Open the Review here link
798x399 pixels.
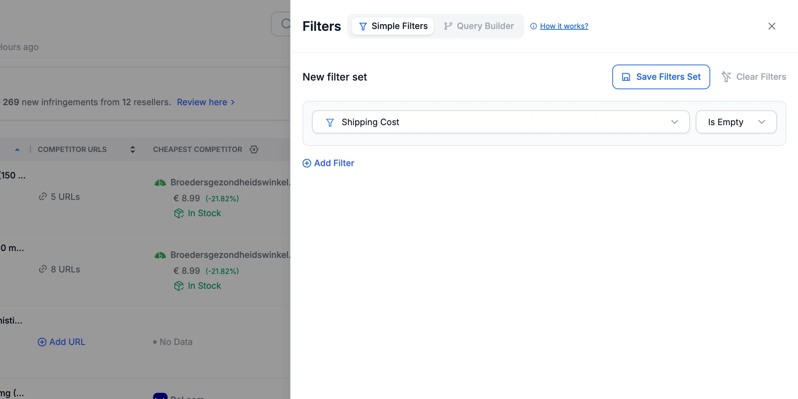(206, 102)
